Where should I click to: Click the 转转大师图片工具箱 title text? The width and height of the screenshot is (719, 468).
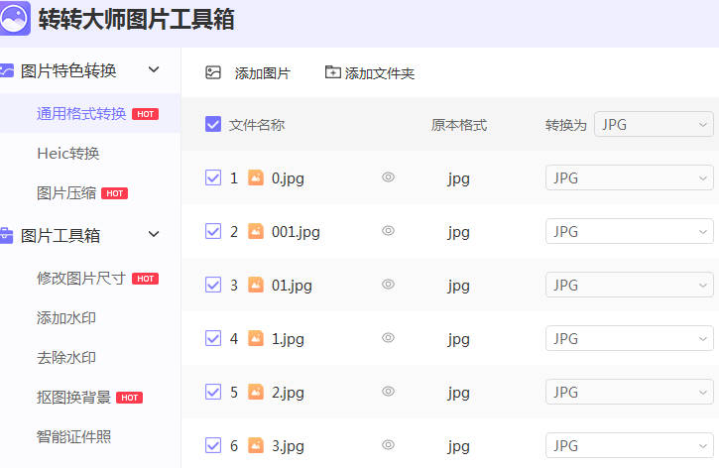(x=137, y=19)
